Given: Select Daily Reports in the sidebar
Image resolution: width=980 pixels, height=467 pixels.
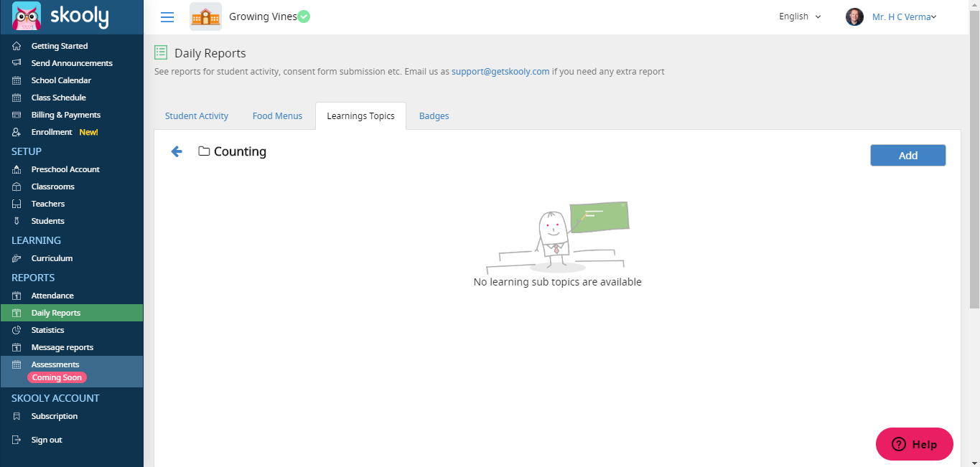Looking at the screenshot, I should coord(72,313).
